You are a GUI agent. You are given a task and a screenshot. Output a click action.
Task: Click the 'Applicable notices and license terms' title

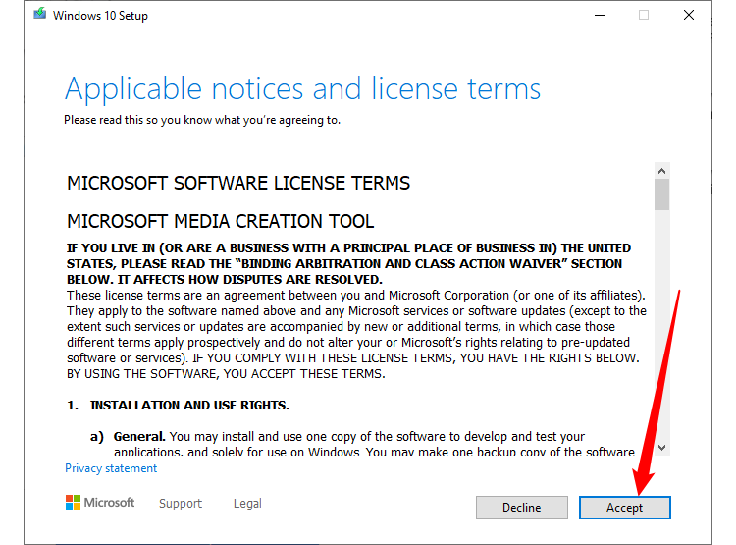(x=303, y=88)
